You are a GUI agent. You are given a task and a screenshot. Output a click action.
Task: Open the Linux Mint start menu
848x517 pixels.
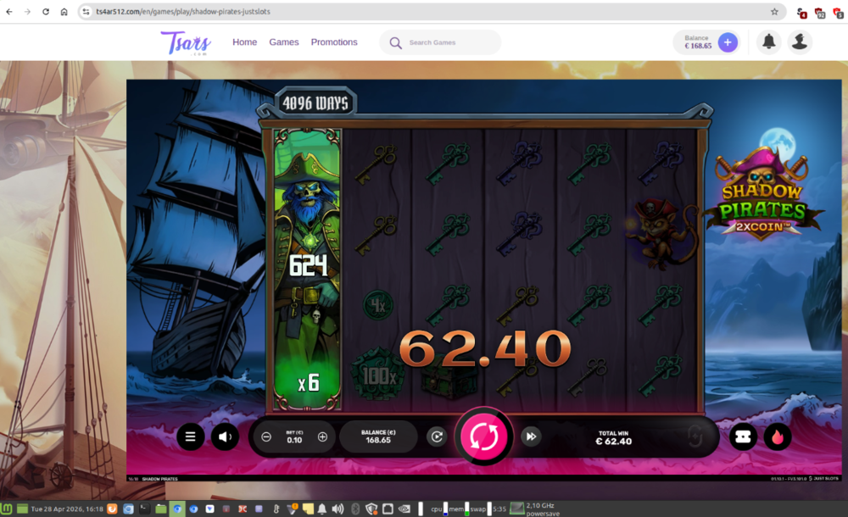click(8, 509)
